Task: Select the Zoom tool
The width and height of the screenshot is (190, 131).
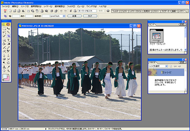Action: (x=8, y=70)
